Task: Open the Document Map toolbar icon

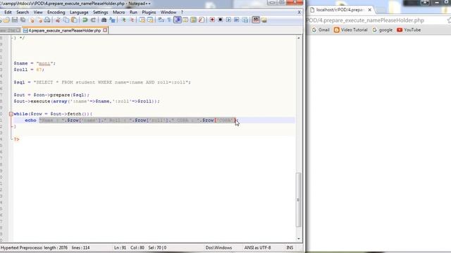Action: [194, 20]
